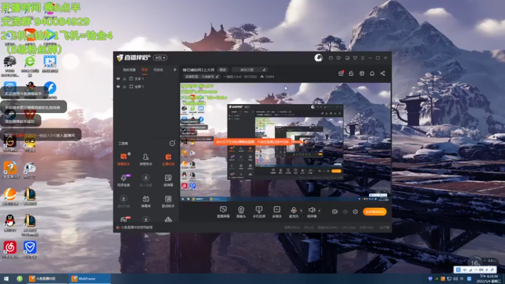
Task: Select the 文本 1 source row
Action: coord(146,78)
